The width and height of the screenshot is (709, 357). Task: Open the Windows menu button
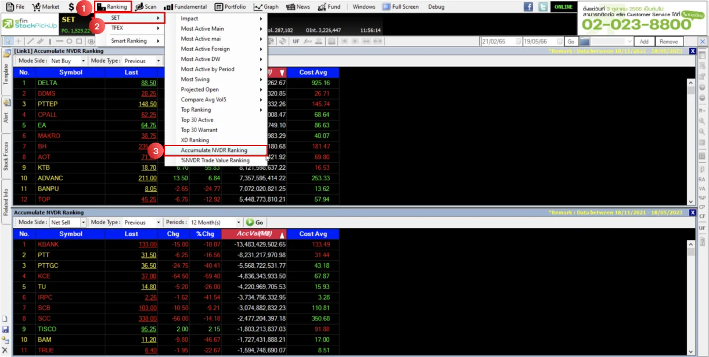coord(364,7)
